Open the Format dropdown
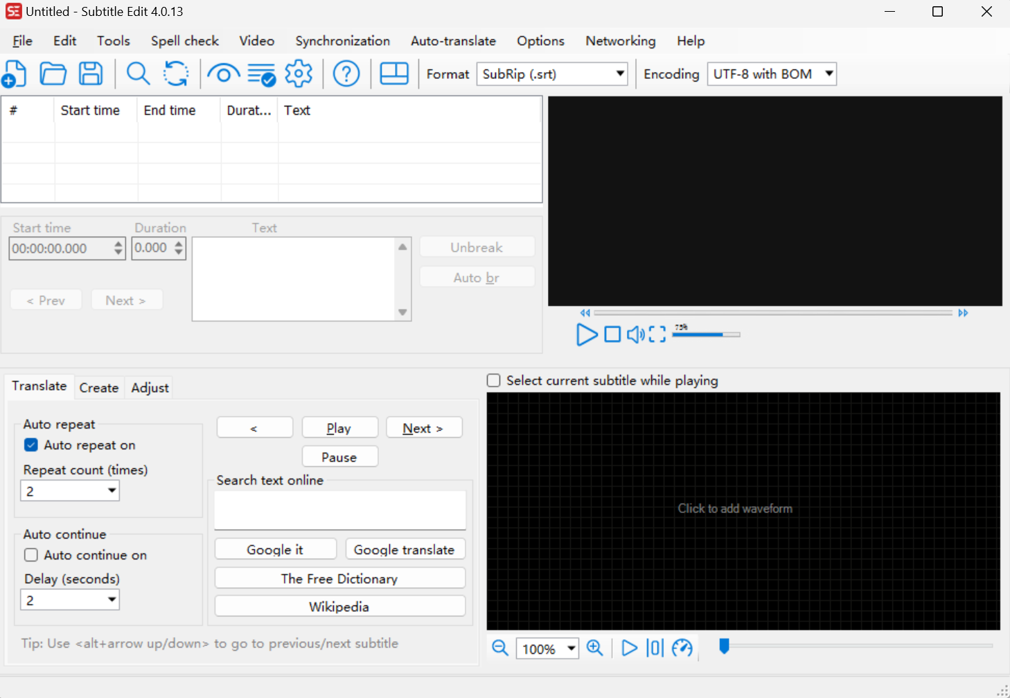The height and width of the screenshot is (698, 1010). [x=619, y=73]
